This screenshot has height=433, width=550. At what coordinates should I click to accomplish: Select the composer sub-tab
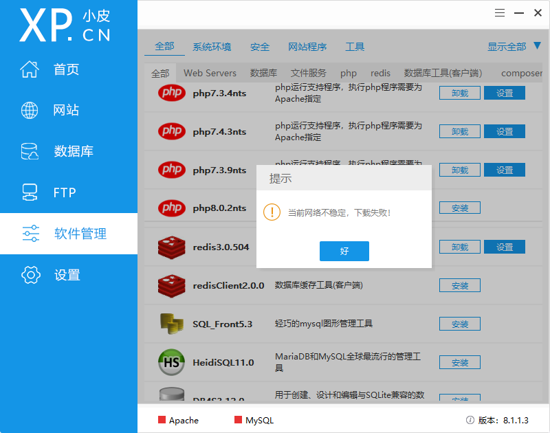pos(522,74)
